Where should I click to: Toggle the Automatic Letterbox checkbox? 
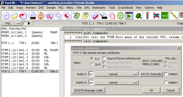click(104, 63)
